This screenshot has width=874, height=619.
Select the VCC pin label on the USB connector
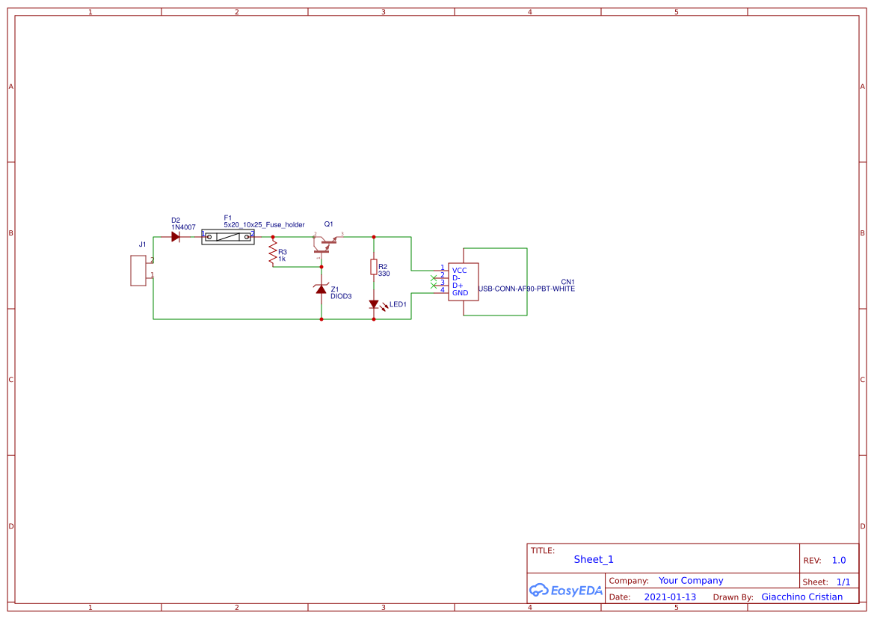click(458, 271)
